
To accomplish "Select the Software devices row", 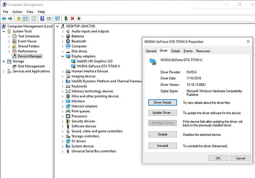I will click(84, 126).
